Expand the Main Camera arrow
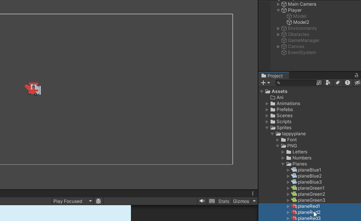Screen dimensions: 361x221 coord(279,4)
